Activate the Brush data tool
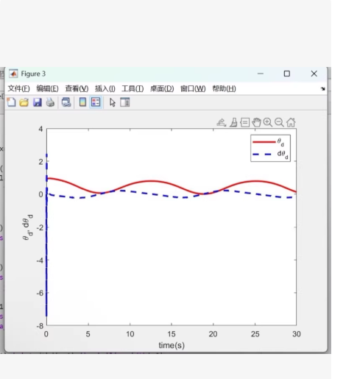Image resolution: width=357 pixels, height=379 pixels. click(233, 122)
